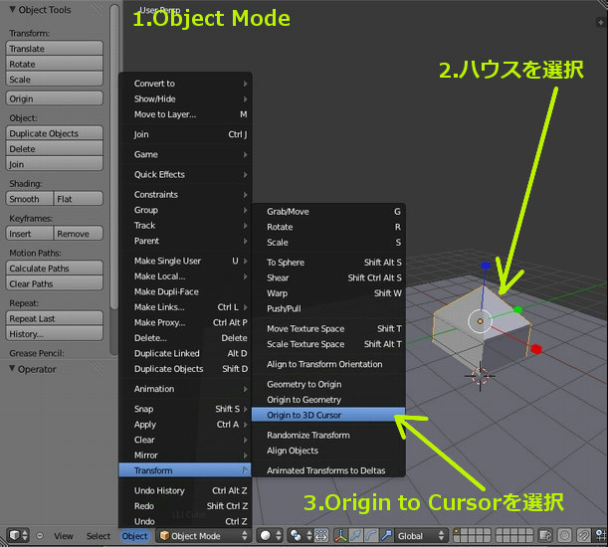608x547 pixels.
Task: Open the Select menu in the header
Action: [x=99, y=536]
